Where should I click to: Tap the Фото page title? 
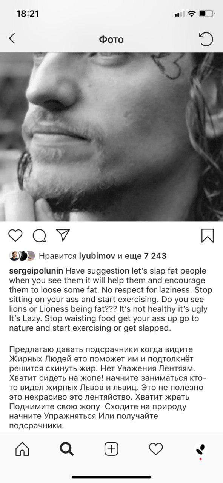click(x=111, y=39)
